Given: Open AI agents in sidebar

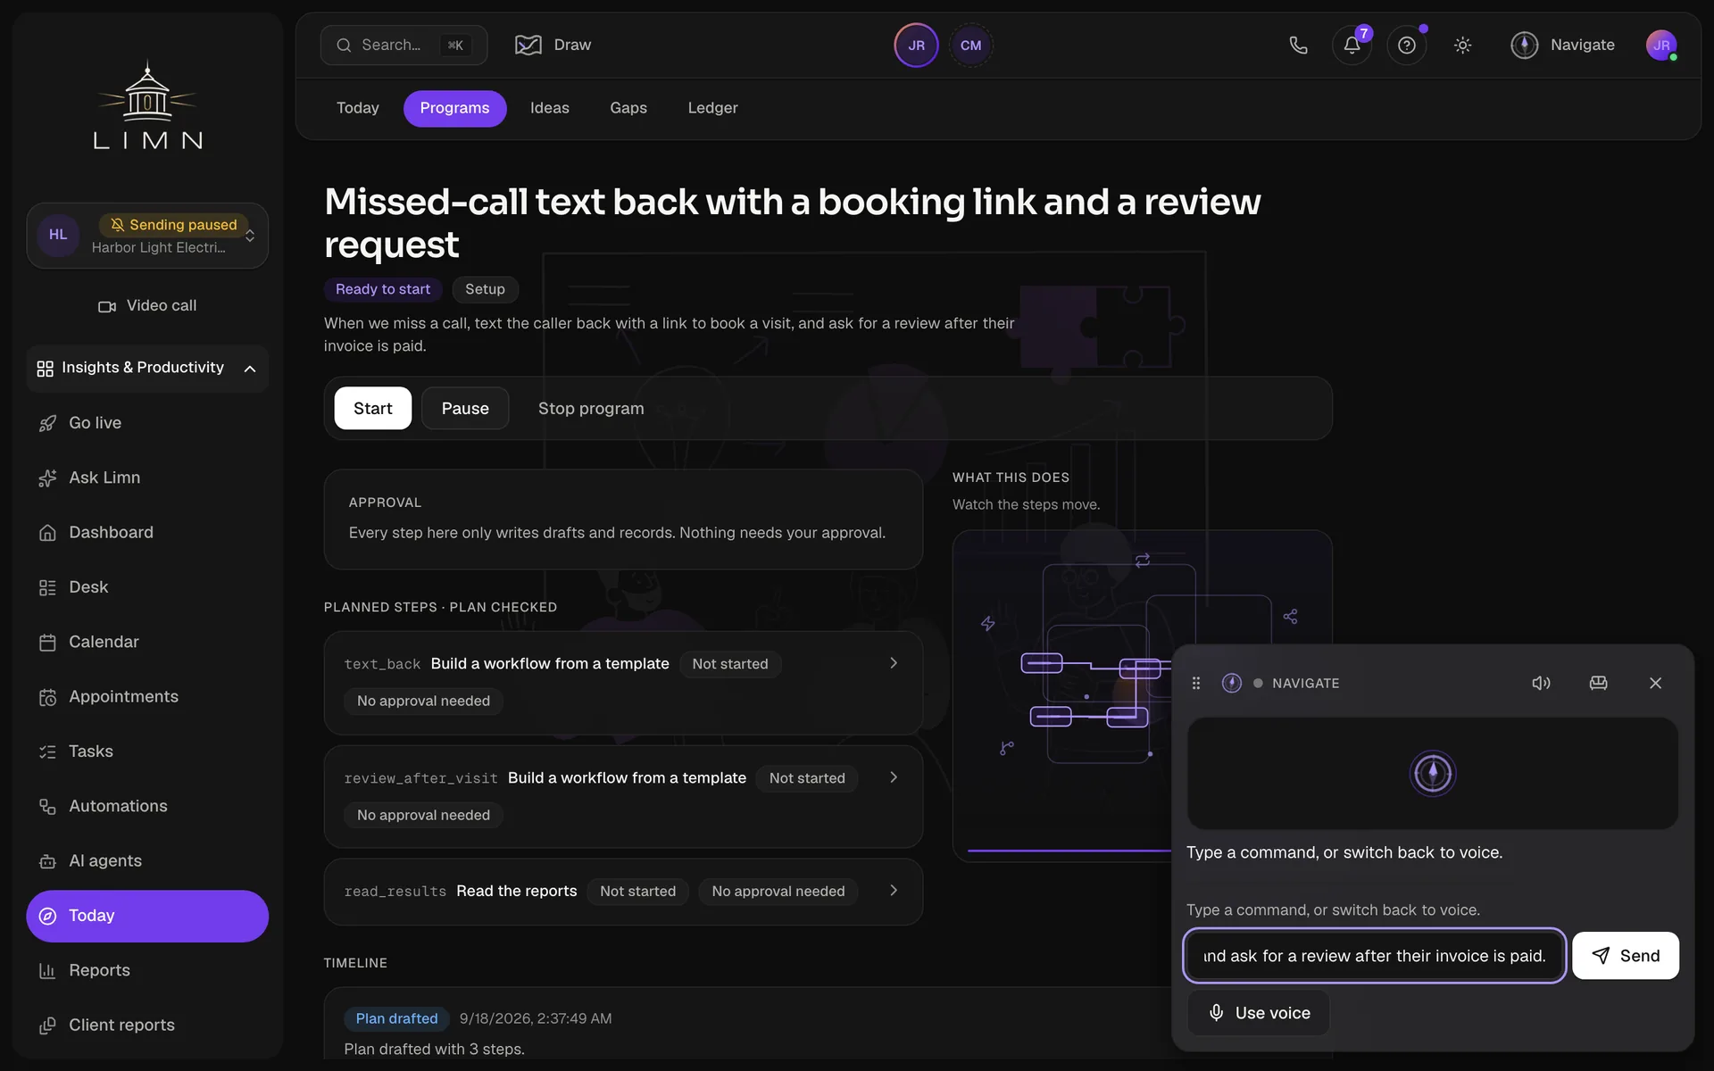Looking at the screenshot, I should pyautogui.click(x=147, y=860).
